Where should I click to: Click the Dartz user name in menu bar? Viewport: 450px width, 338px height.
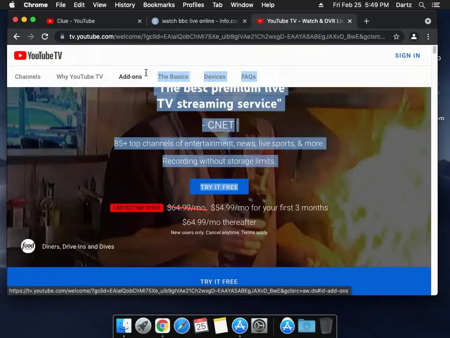coord(403,5)
